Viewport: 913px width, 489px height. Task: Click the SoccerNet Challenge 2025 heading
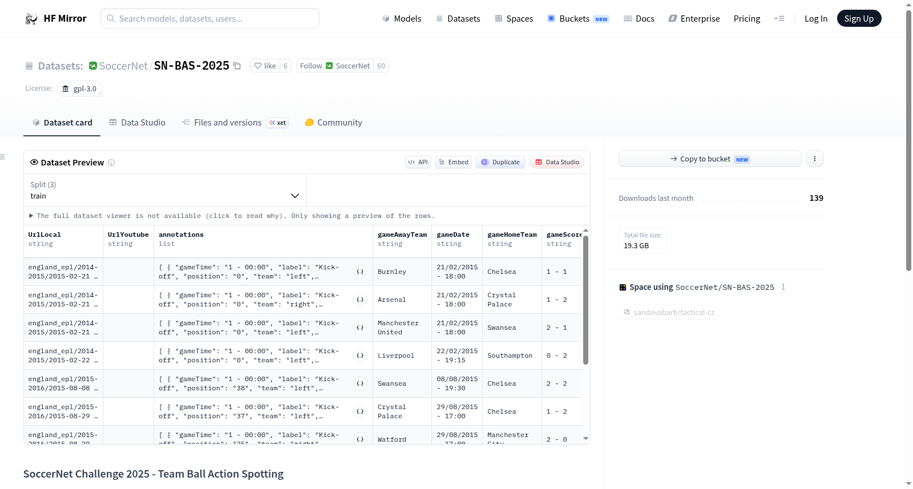point(153,474)
